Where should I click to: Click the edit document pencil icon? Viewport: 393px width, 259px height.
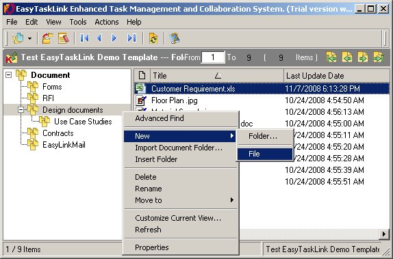click(64, 38)
